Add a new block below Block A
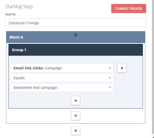The height and width of the screenshot is (138, 154). [x=76, y=131]
